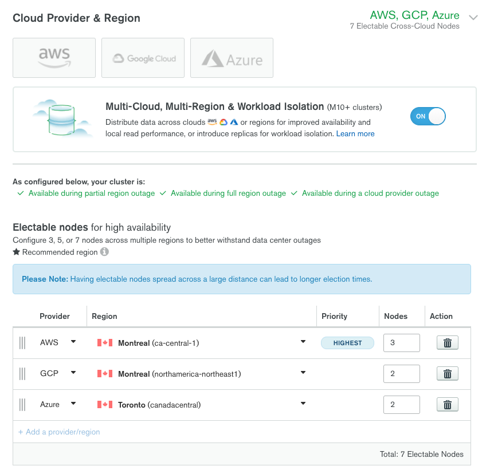Viewport: 490px width, 474px height.
Task: Click Add a provider/region link
Action: click(59, 432)
